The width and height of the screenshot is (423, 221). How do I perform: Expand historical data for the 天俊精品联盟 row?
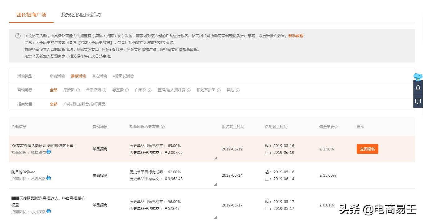click(x=215, y=217)
